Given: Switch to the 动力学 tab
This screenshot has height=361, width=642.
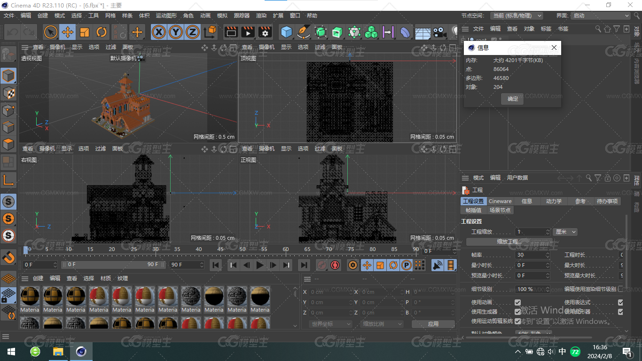Looking at the screenshot, I should [554, 201].
